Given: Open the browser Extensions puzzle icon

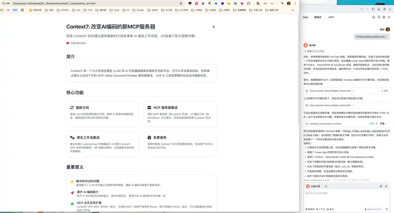Looking at the screenshot, I should click(249, 3).
